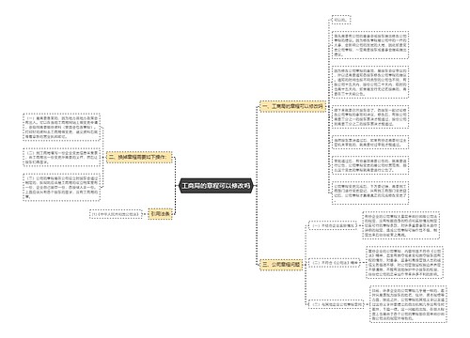Select the paragraph box mentioning 三十天前公告

click(370, 82)
